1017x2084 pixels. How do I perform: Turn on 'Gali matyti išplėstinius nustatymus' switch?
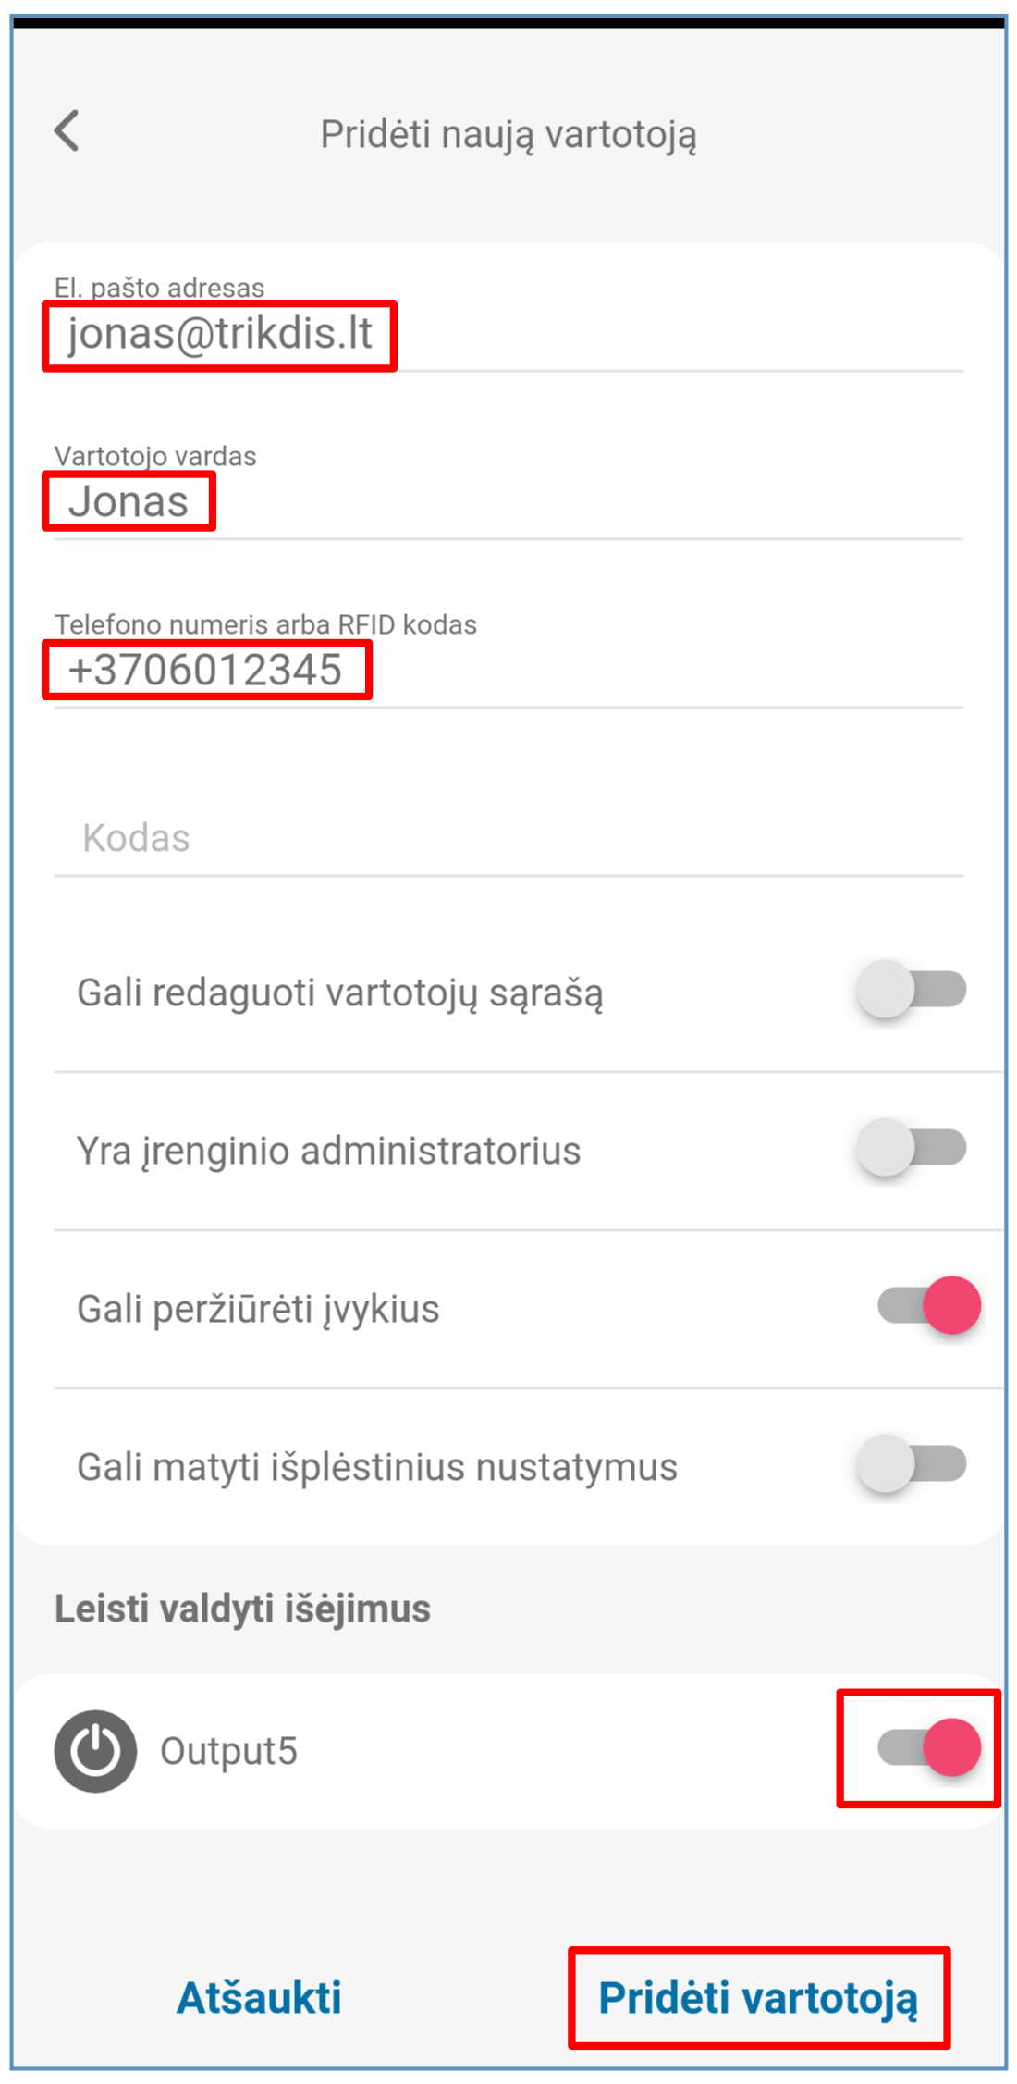click(911, 1464)
